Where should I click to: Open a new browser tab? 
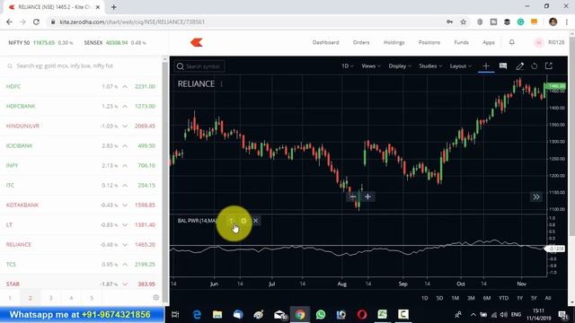click(114, 7)
